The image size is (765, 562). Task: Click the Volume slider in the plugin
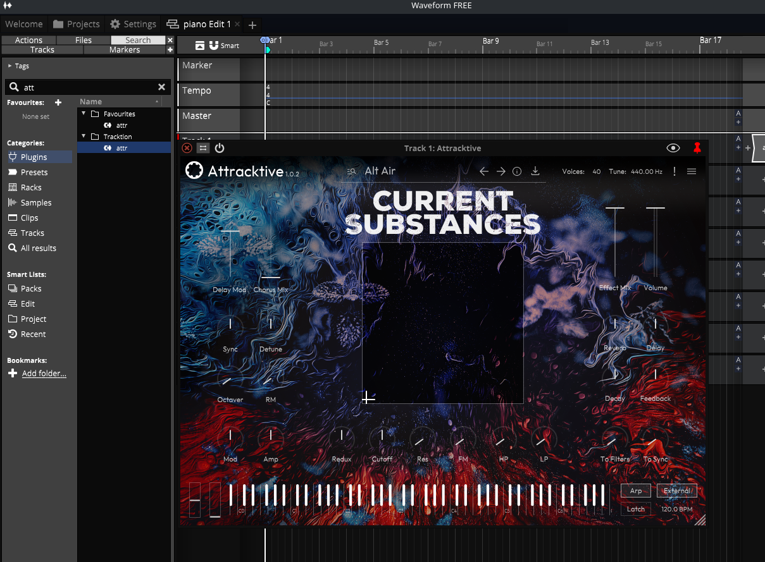tap(656, 243)
